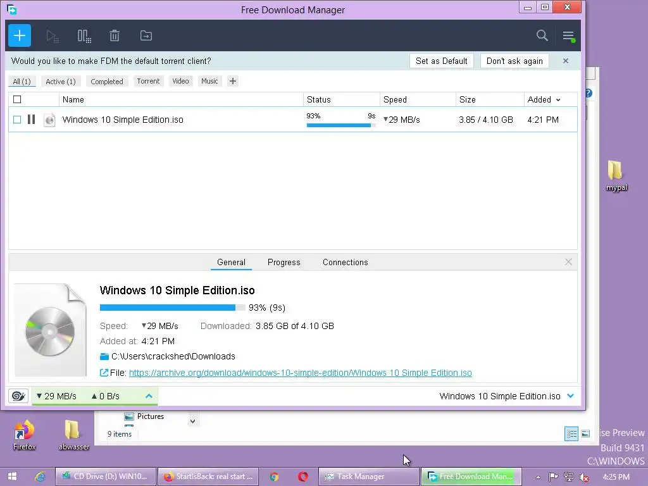The height and width of the screenshot is (486, 648).
Task: Click the C:\Users\crackshed\Downloads path
Action: (173, 356)
